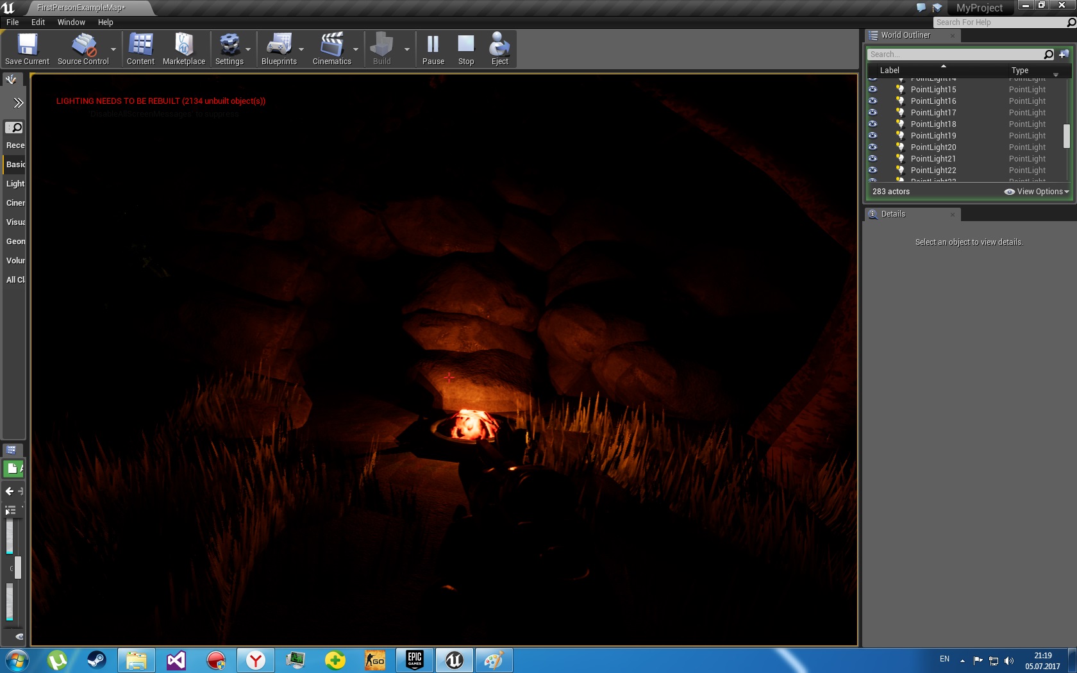Open the Visual Studio taskbar icon
1077x673 pixels.
click(x=176, y=660)
